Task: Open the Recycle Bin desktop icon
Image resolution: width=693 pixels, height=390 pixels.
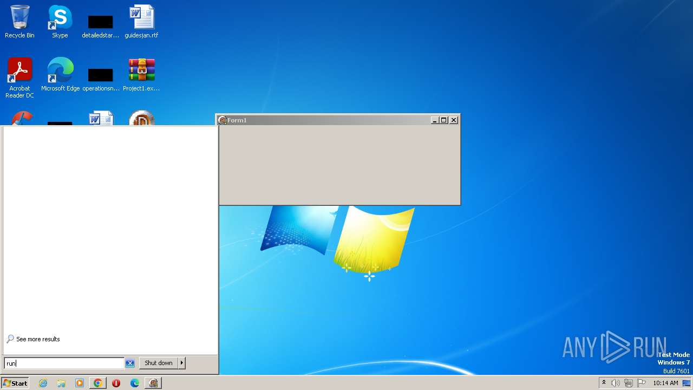Action: point(19,22)
